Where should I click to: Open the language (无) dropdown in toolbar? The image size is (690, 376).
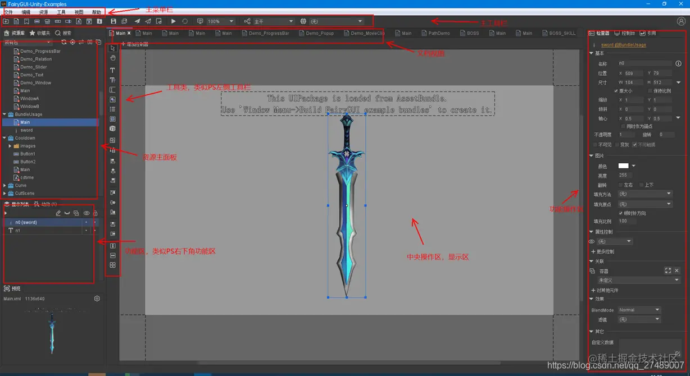click(336, 21)
